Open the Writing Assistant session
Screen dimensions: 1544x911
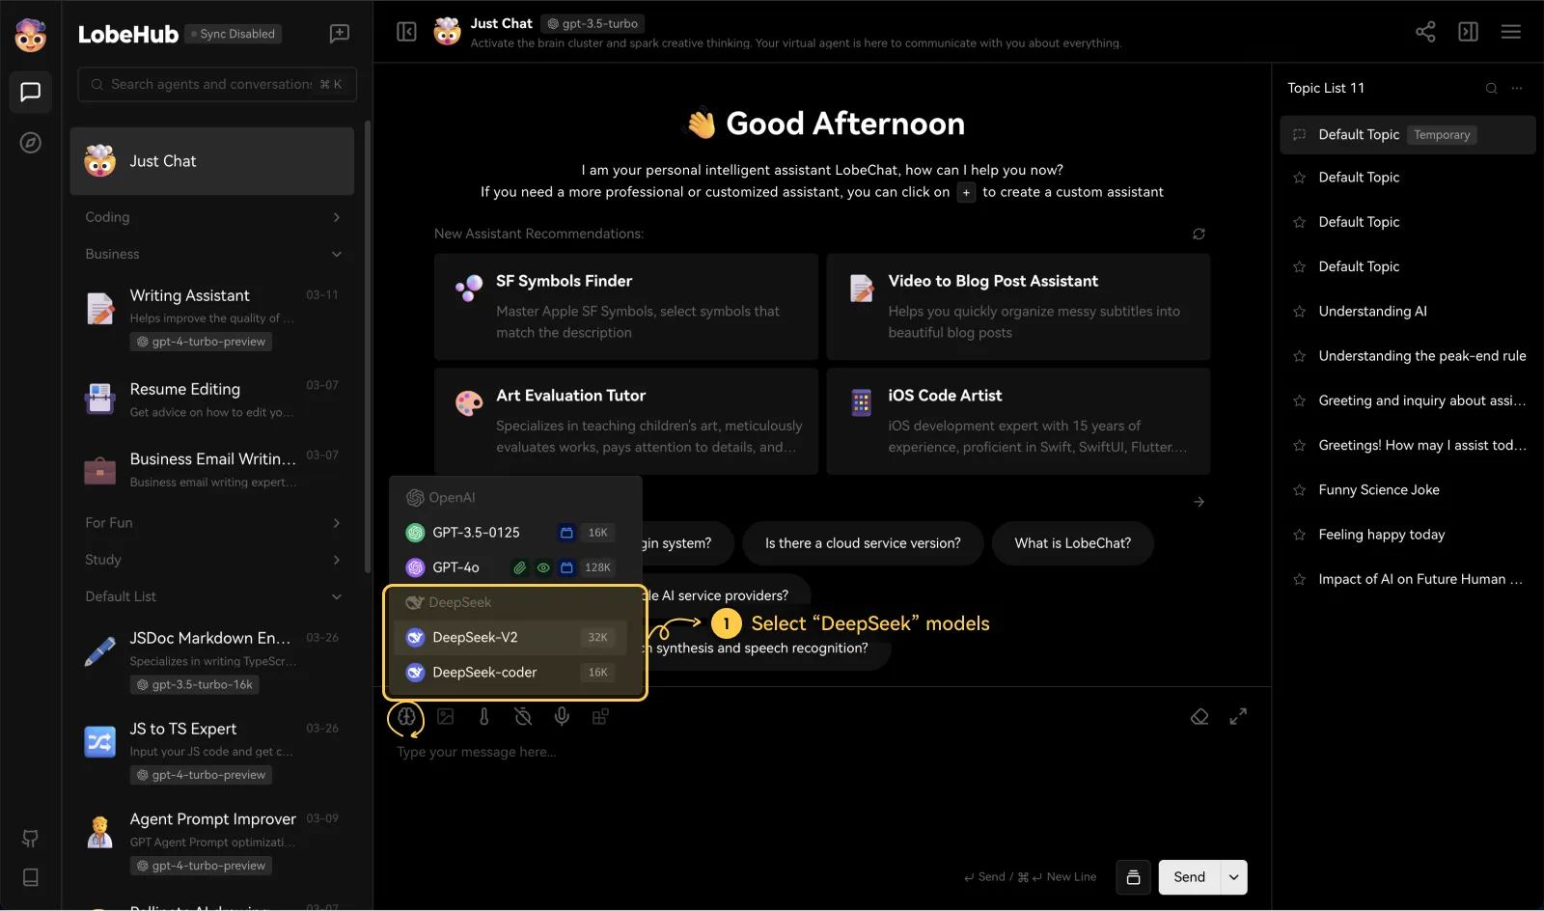coord(212,317)
